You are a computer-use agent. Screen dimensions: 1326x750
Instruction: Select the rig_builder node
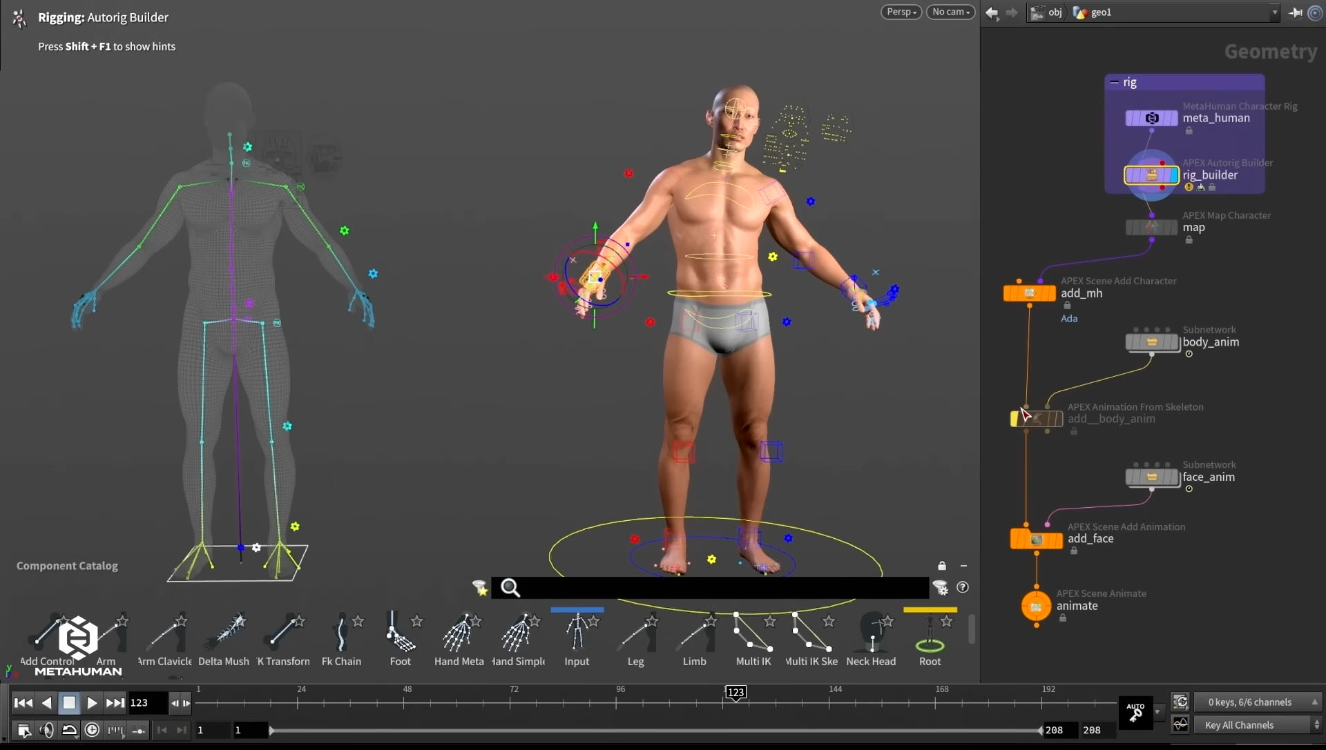(x=1151, y=175)
